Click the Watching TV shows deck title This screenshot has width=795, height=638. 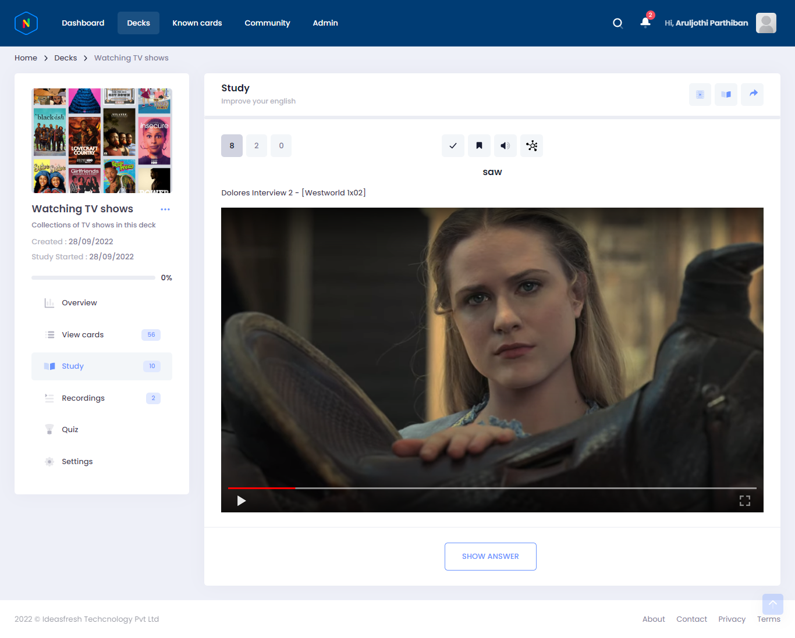83,209
